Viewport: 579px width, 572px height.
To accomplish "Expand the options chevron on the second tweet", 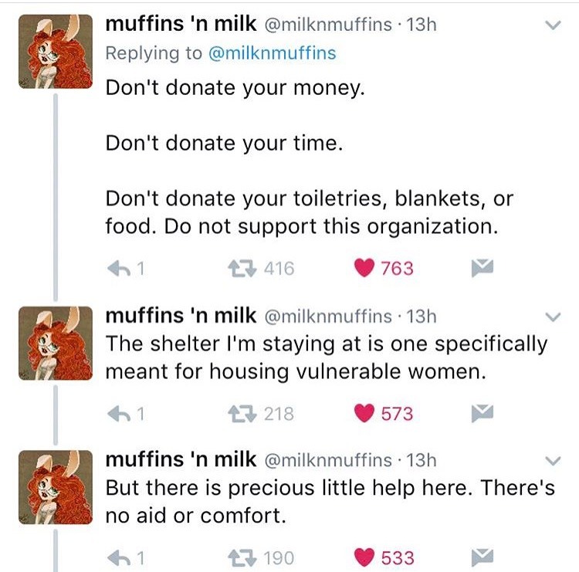I will point(551,316).
